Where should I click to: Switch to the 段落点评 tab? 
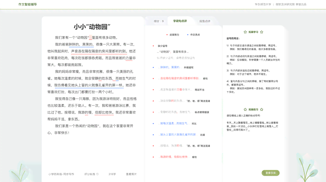point(205,21)
